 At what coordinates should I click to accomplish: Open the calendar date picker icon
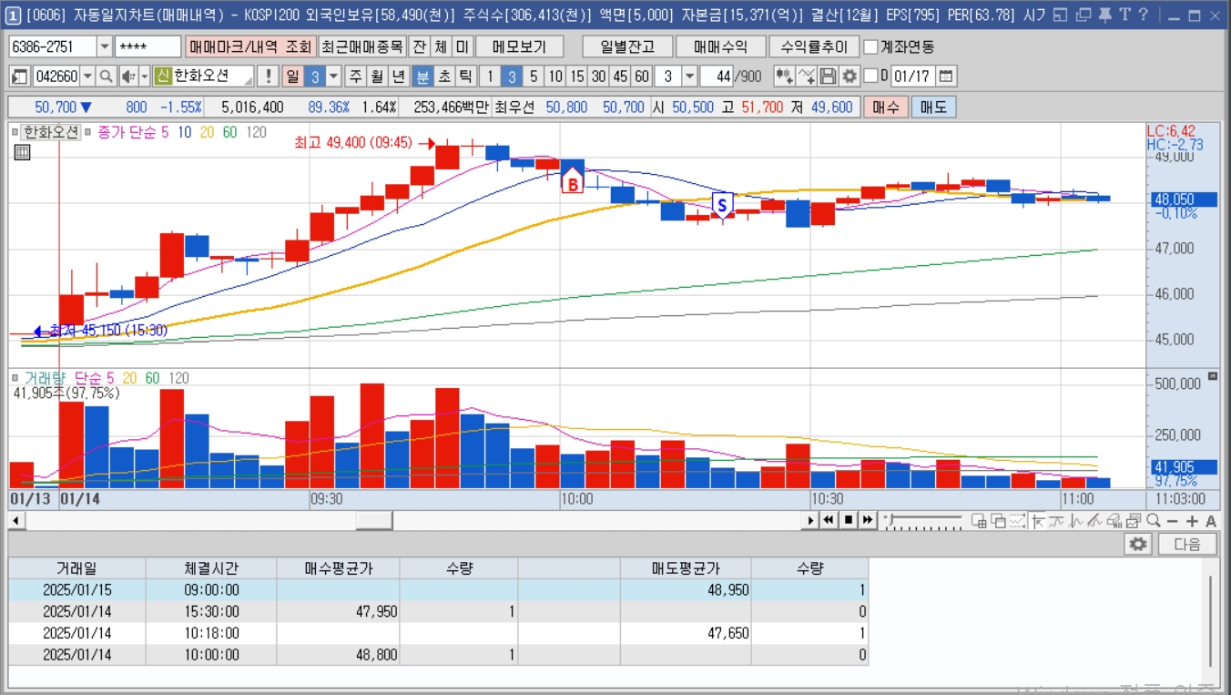click(946, 77)
